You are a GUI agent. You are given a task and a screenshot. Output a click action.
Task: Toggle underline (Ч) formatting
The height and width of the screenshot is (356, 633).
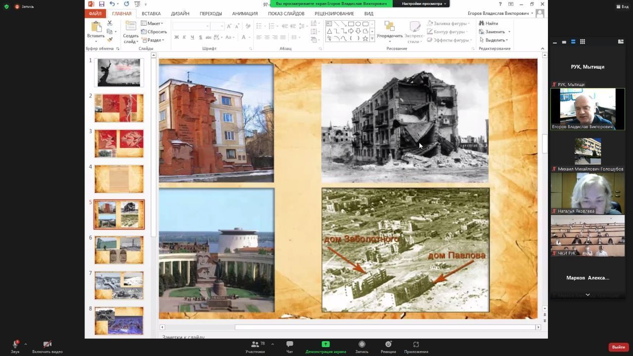(192, 37)
